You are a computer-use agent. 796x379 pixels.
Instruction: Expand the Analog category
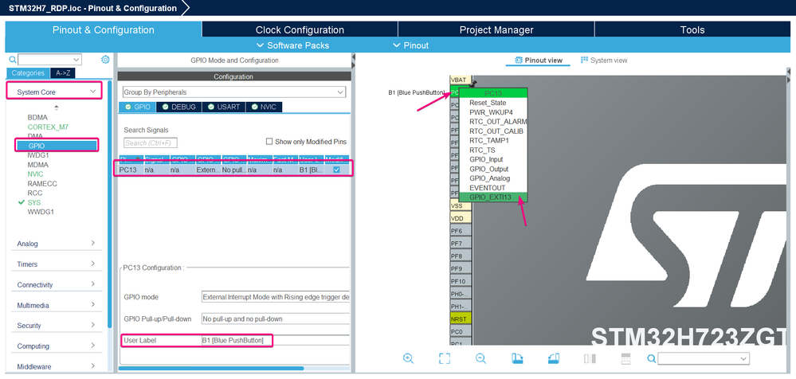coord(56,244)
